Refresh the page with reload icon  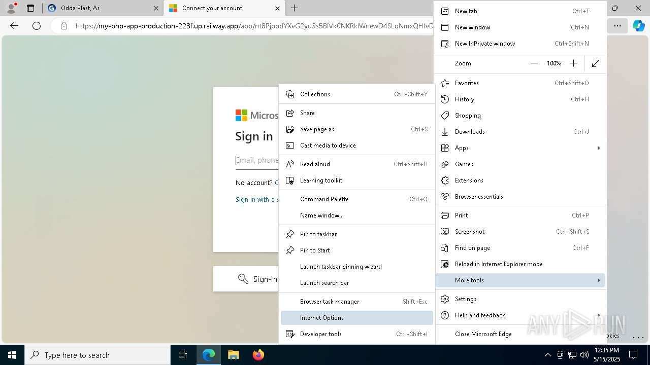[x=37, y=26]
